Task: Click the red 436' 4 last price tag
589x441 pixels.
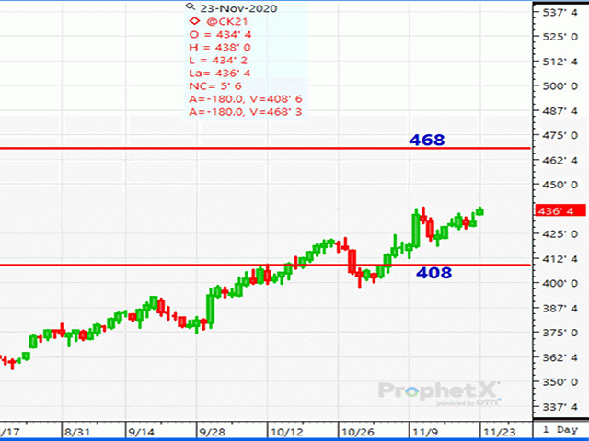Action: [x=560, y=210]
